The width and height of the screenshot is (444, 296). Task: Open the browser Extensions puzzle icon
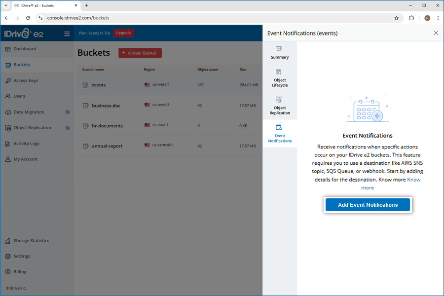[x=411, y=18]
